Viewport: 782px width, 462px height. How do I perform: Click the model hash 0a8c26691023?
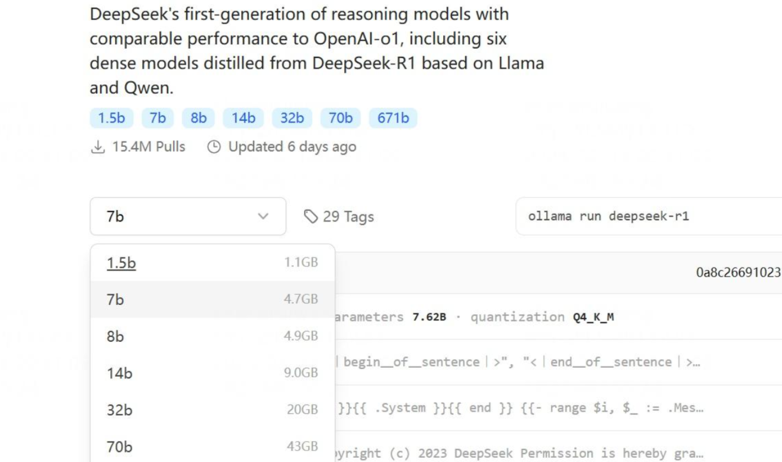click(738, 273)
